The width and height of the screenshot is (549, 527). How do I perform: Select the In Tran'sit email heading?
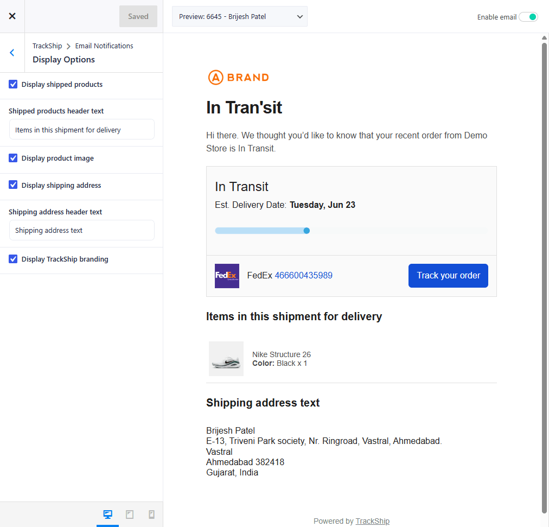pos(244,107)
